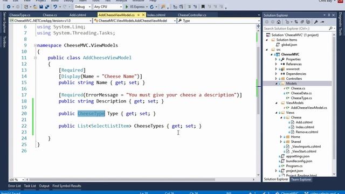Screen dimensions: 345x194
Task: Click the browser refresh icon in toolbar
Action: [152, 7]
